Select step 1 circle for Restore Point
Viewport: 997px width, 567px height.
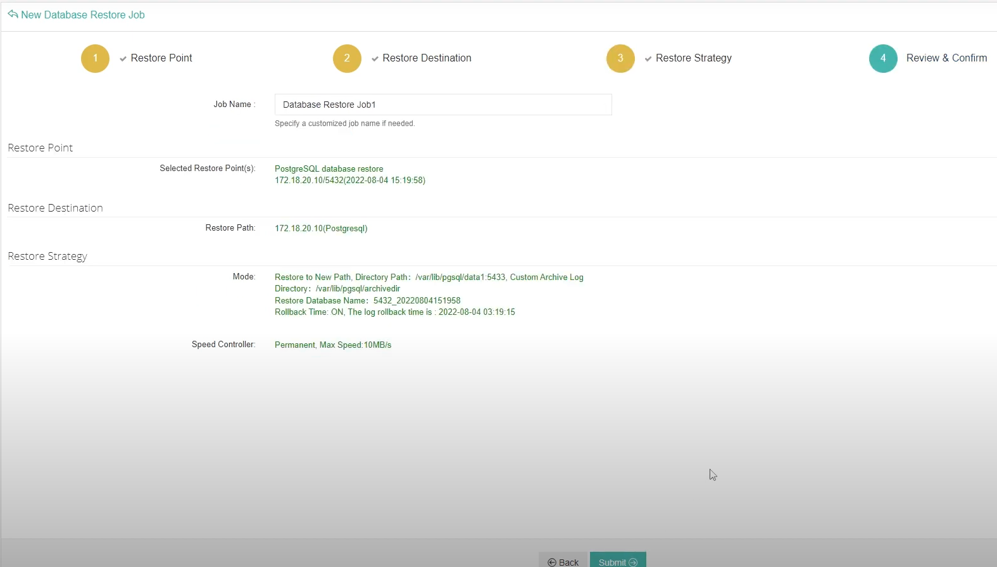(x=95, y=58)
